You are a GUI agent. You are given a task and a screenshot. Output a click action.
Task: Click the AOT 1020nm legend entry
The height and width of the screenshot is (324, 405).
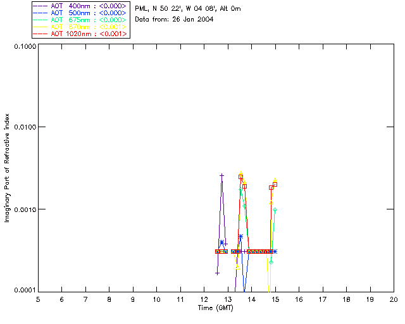pos(80,34)
